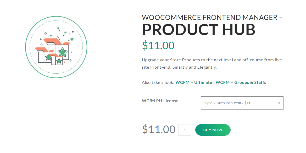The height and width of the screenshot is (153, 306).
Task: Click the WooCommerce Frontend Manager subtitle
Action: (x=212, y=18)
